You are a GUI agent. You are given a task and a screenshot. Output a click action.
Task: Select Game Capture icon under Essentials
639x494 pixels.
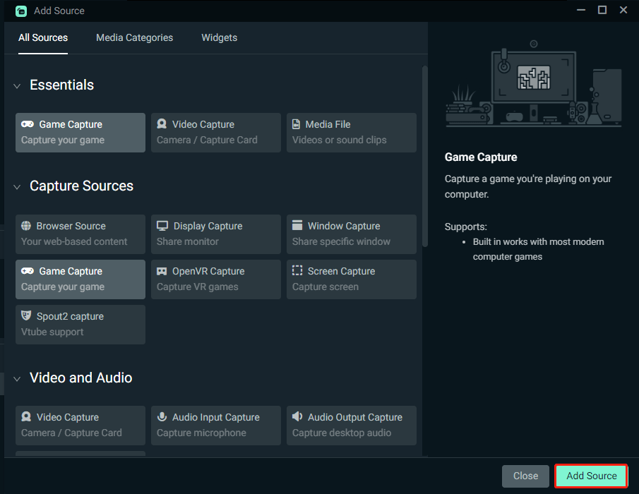click(x=28, y=124)
